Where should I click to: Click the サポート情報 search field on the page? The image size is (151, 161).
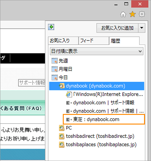pos(32,83)
